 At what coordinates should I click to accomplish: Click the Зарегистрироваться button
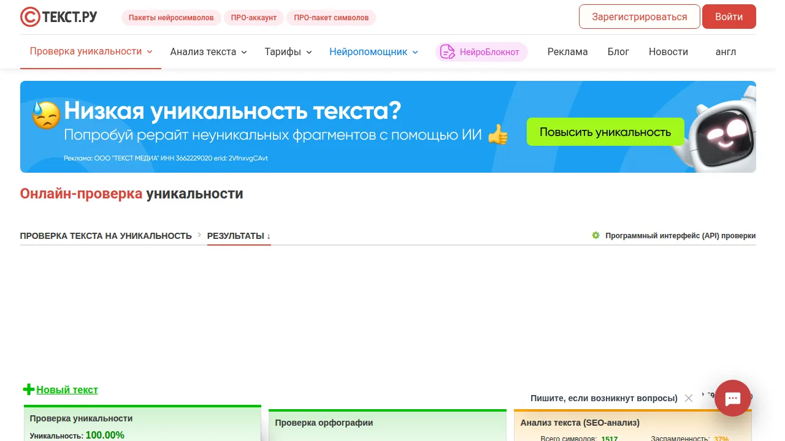click(x=640, y=17)
